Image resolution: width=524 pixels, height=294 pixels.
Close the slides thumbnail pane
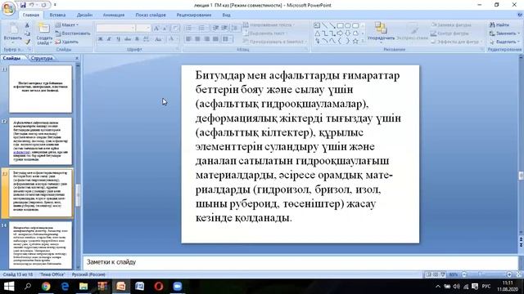point(77,58)
